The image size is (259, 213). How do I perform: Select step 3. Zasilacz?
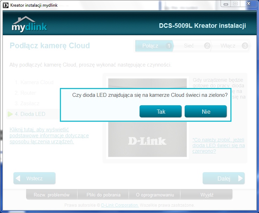point(27,104)
